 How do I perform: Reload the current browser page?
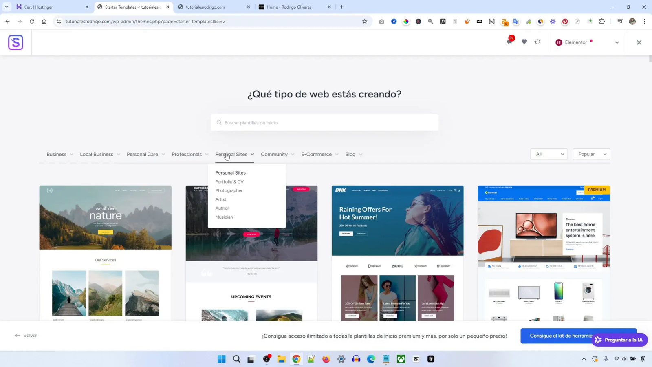coord(32,22)
